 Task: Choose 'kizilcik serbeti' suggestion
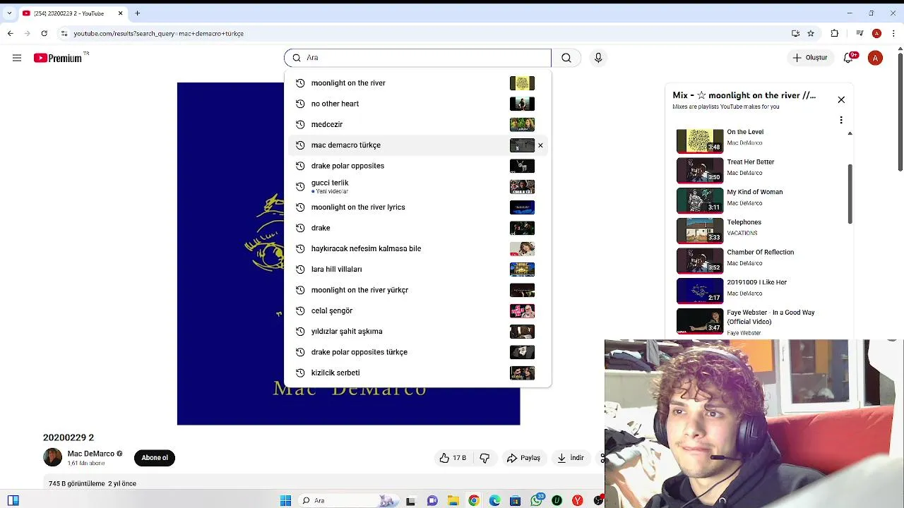coord(417,373)
